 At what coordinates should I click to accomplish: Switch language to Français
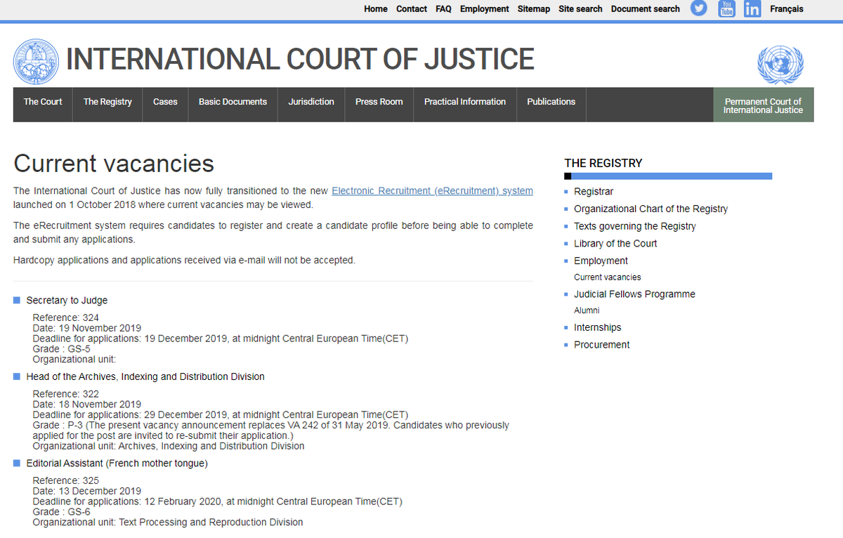point(787,9)
